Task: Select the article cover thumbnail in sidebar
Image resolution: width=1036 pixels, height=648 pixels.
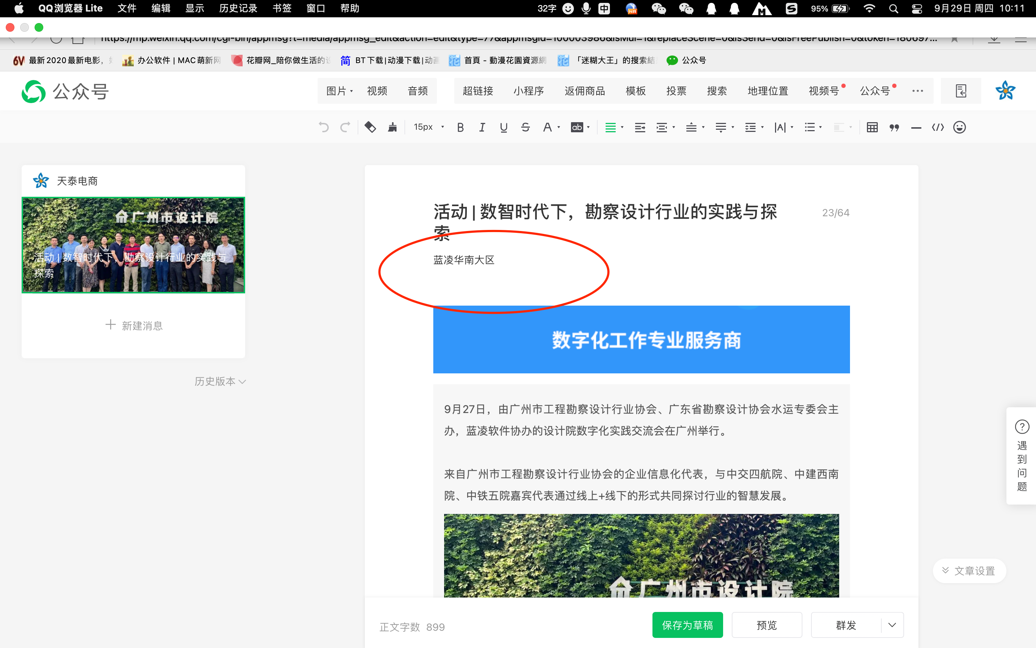Action: (133, 245)
